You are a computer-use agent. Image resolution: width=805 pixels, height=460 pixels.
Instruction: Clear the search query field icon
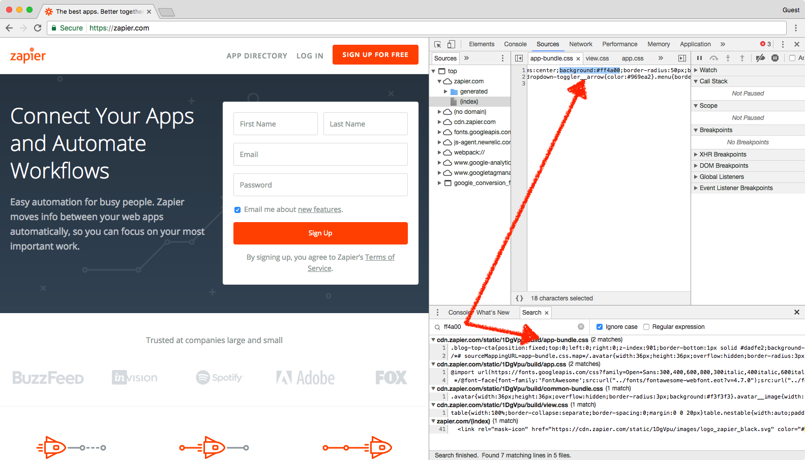(581, 327)
